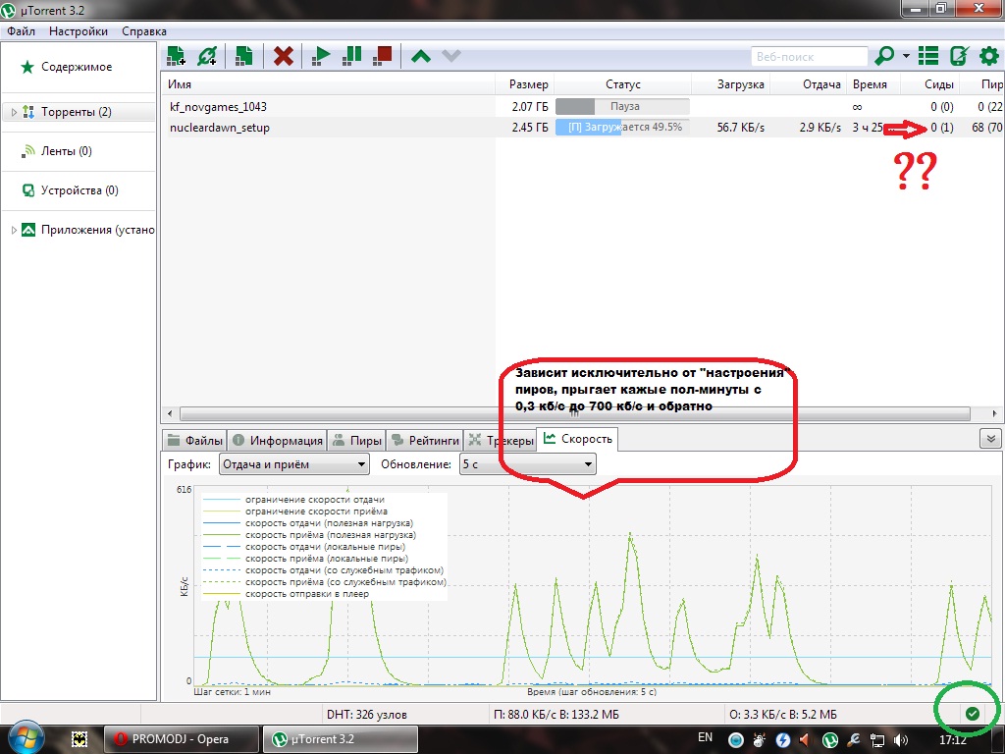The image size is (1005, 754).
Task: Open the search engine dropdown arrow
Action: 906,56
